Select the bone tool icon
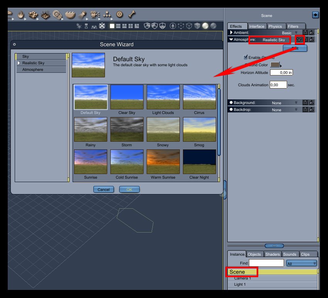Image resolution: width=328 pixels, height=298 pixels. point(132,14)
